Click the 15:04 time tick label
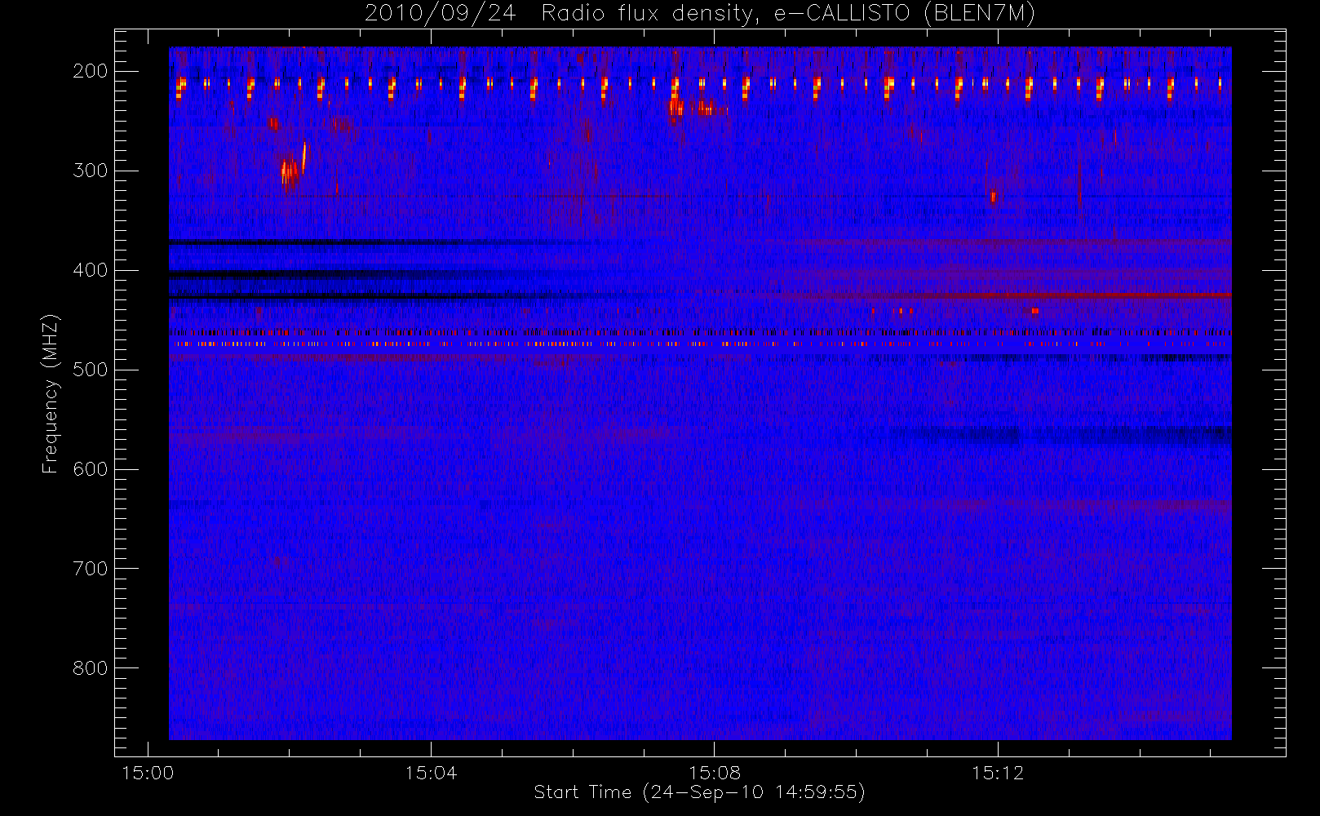The image size is (1320, 816). point(431,773)
